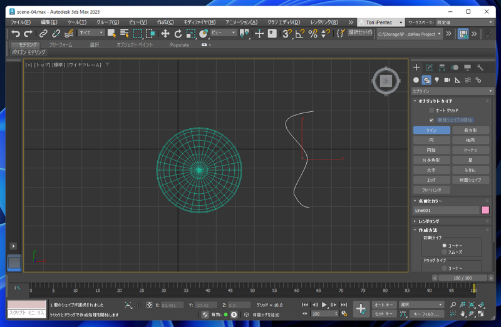The height and width of the screenshot is (327, 501).
Task: Open the Utilities wrench tab icon
Action: pos(480,68)
